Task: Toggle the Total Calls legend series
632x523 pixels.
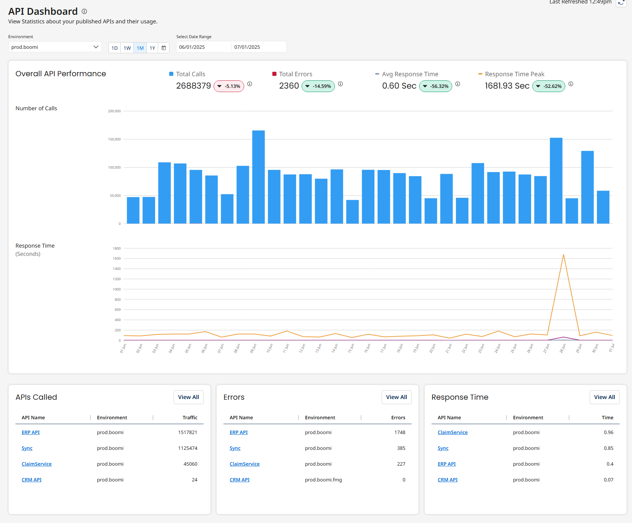Action: pos(171,73)
